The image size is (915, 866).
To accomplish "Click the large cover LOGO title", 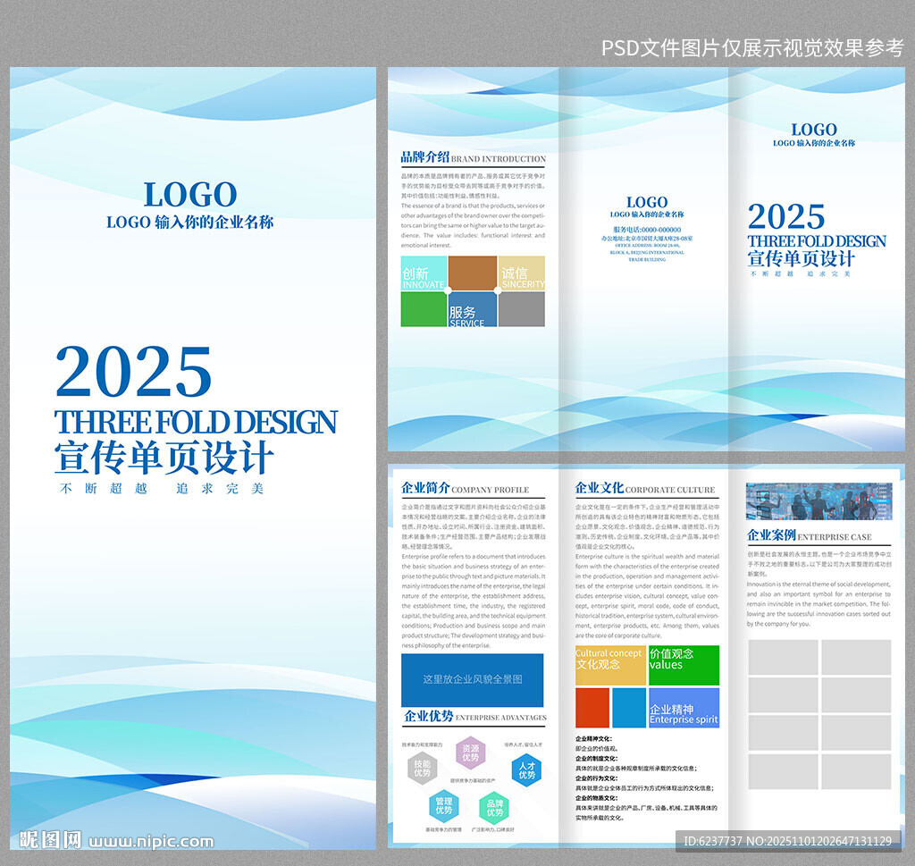I will coord(190,194).
